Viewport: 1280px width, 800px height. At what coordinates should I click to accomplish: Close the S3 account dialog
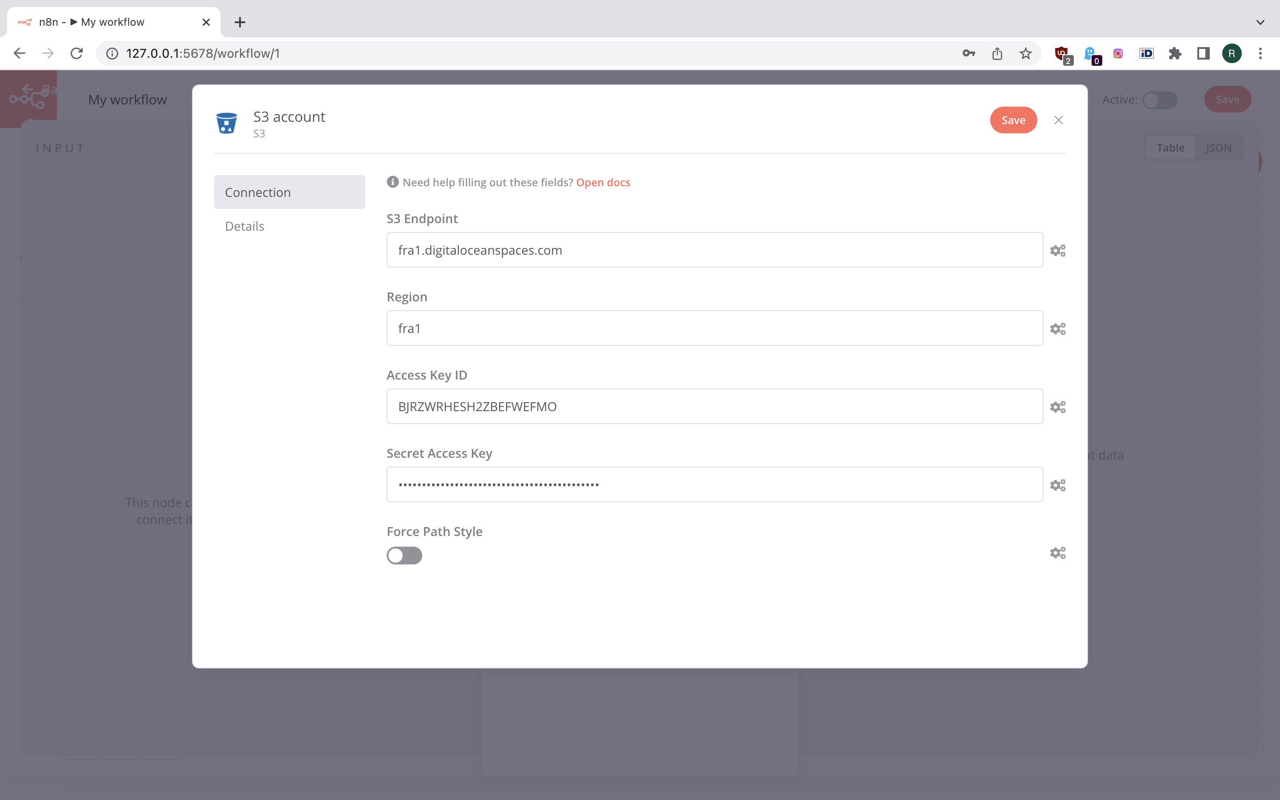click(x=1058, y=120)
